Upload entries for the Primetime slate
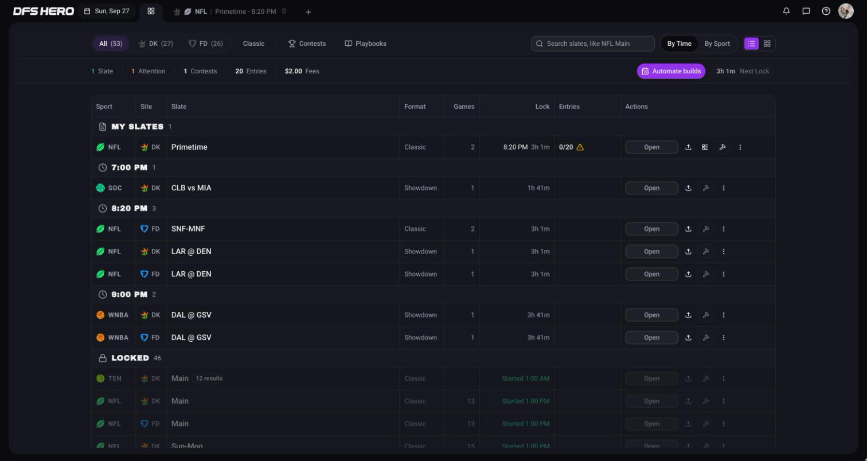 point(688,147)
